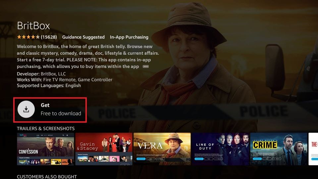Image resolution: width=318 pixels, height=179 pixels.
Task: Open the Gavin & Stacey screenshot
Action: pyautogui.click(x=104, y=149)
